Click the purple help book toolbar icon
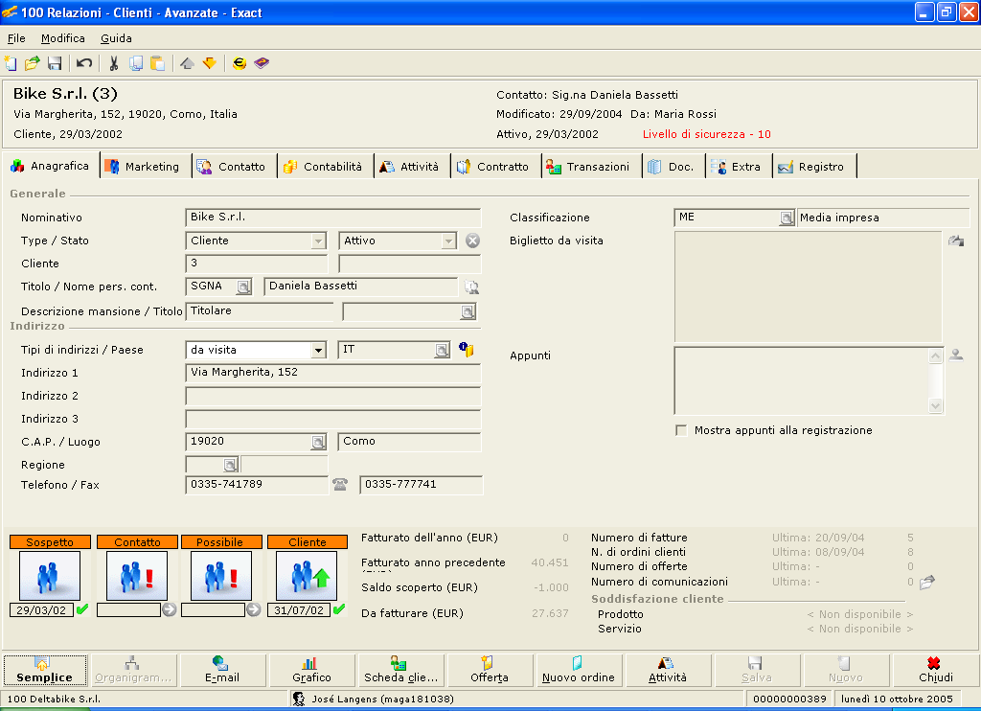Screen dimensions: 981x711 [x=262, y=62]
